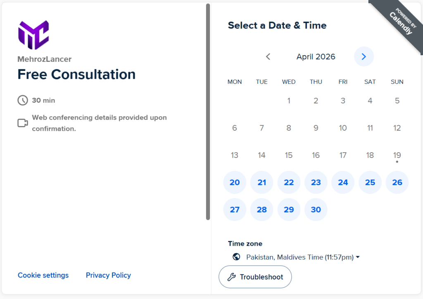Viewport: 423px width, 299px height.
Task: Go to previous month arrow
Action: tap(268, 57)
